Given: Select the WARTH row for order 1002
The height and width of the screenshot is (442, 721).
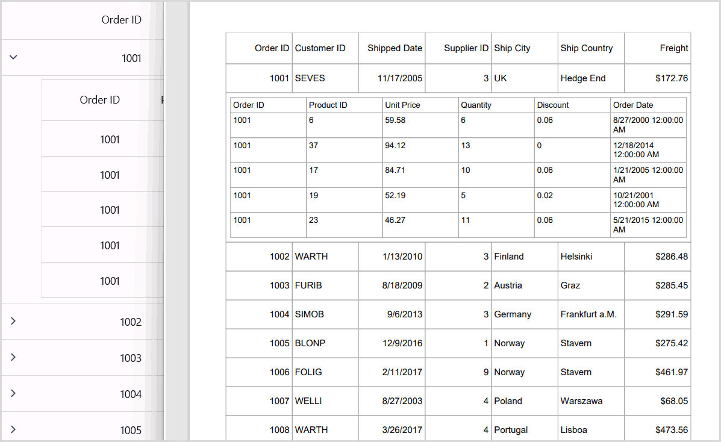Looking at the screenshot, I should 310,256.
